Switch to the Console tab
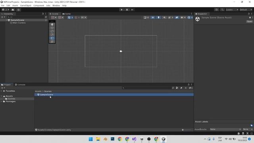 (x=20, y=85)
